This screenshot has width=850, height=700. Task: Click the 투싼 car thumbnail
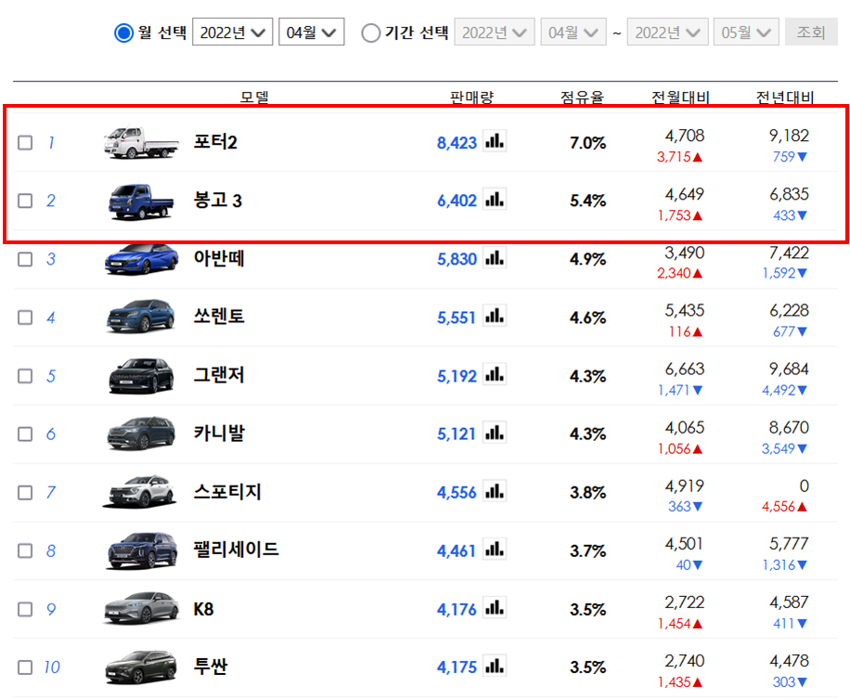coord(141,667)
